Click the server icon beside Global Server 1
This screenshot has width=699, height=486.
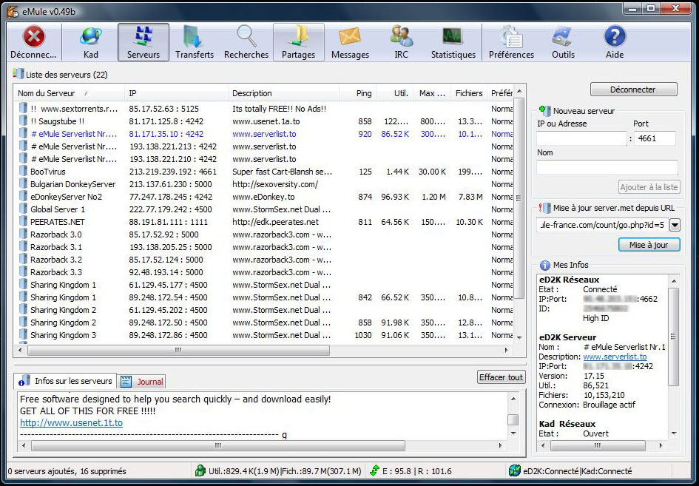(x=23, y=209)
